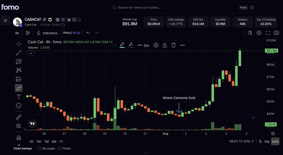The height and width of the screenshot is (155, 283).
Task: Click the 24H change card showing 42.77%
Action: click(x=176, y=22)
